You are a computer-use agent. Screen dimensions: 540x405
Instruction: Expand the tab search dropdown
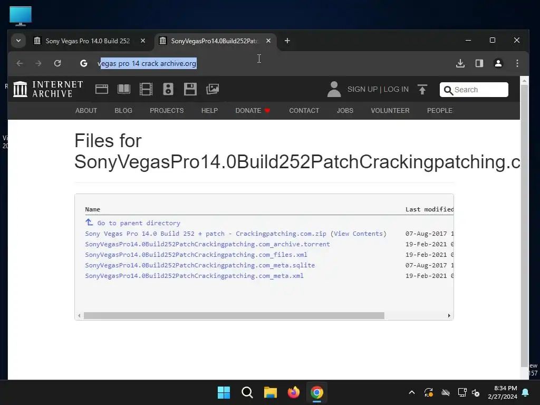tap(18, 41)
